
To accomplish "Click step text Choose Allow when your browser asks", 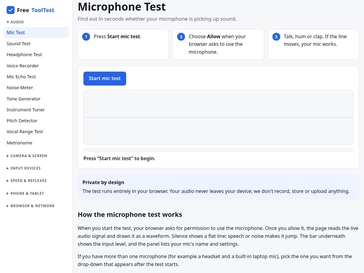I will click(x=217, y=44).
